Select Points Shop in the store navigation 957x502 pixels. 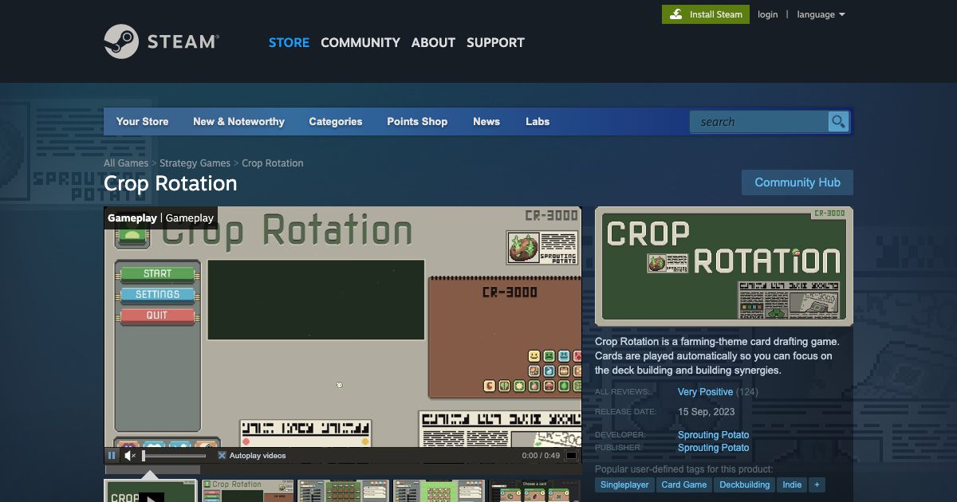416,121
